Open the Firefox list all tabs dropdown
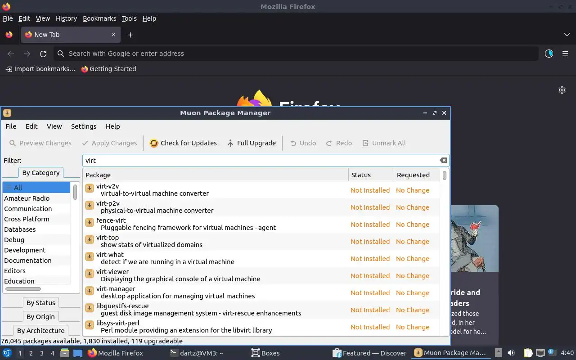This screenshot has height=360, width=576. pyautogui.click(x=567, y=35)
